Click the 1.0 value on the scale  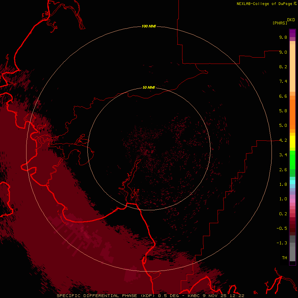coord(283,199)
